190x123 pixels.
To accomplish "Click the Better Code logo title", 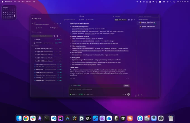I will pos(36,19).
